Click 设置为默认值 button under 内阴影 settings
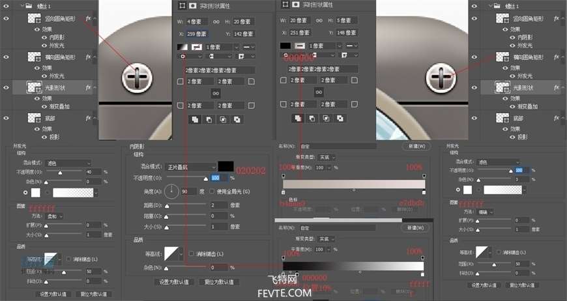 (x=174, y=282)
